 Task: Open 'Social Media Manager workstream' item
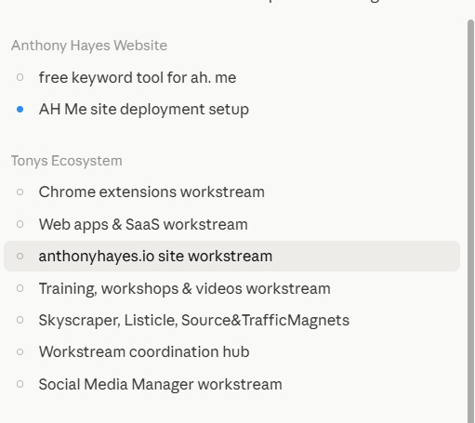click(231, 384)
